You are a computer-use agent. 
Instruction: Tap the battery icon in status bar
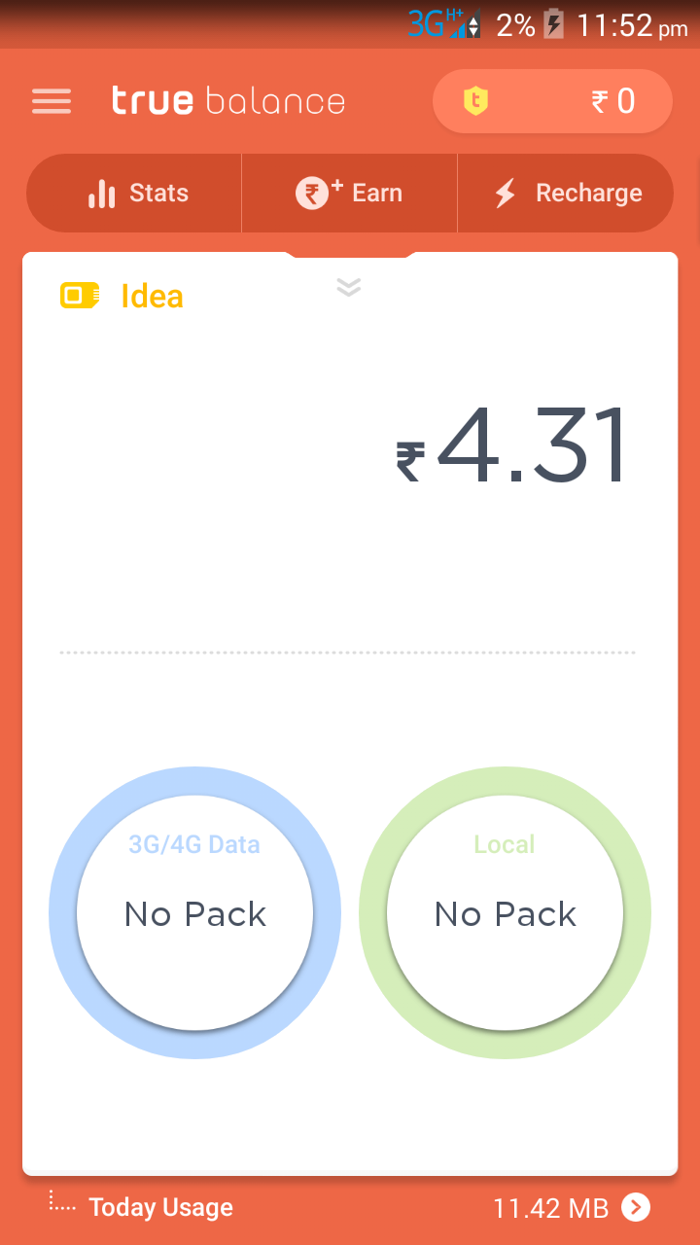tap(553, 24)
